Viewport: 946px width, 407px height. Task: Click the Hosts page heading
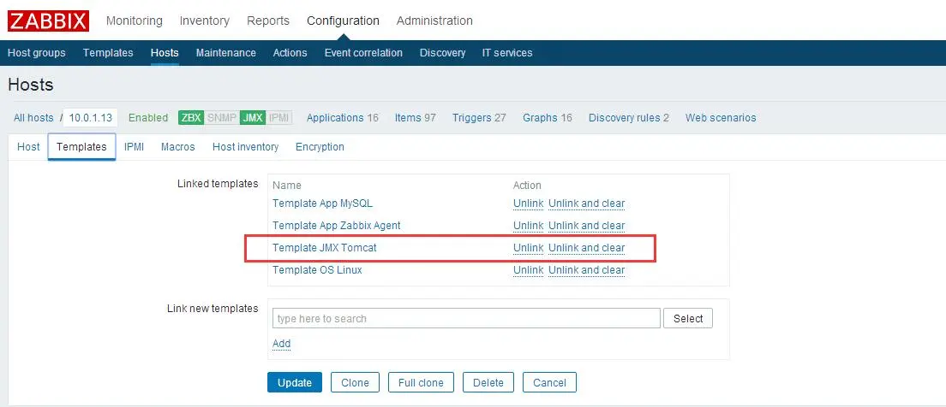[x=31, y=85]
